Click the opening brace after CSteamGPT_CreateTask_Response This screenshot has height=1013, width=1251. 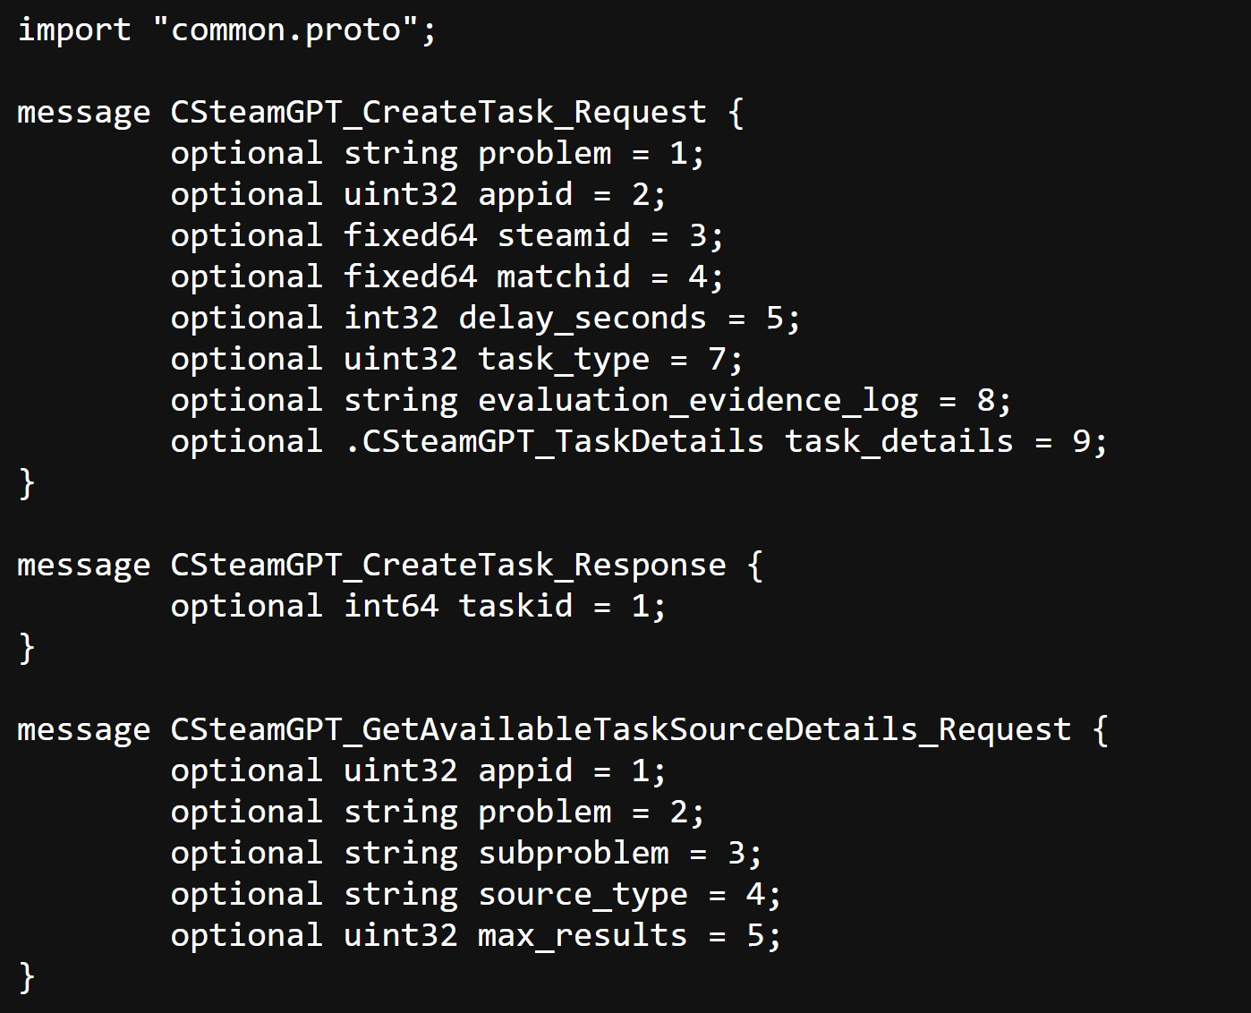click(x=755, y=566)
